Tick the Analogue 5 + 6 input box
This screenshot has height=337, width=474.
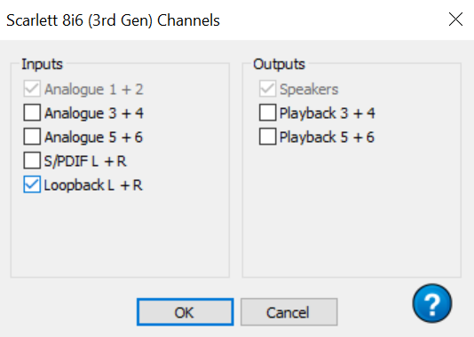[x=32, y=137]
